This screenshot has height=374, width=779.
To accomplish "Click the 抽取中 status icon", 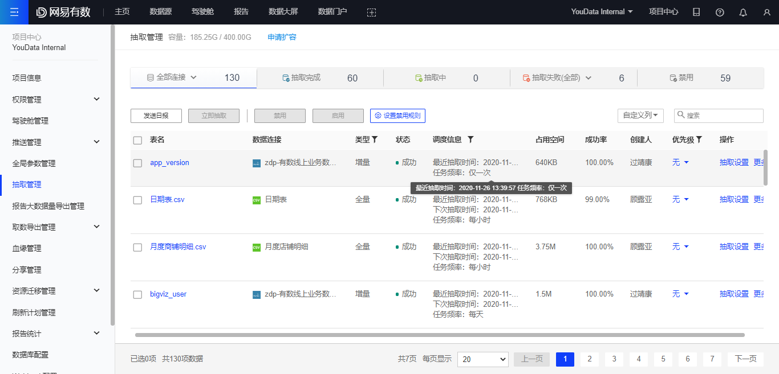I will (x=419, y=78).
